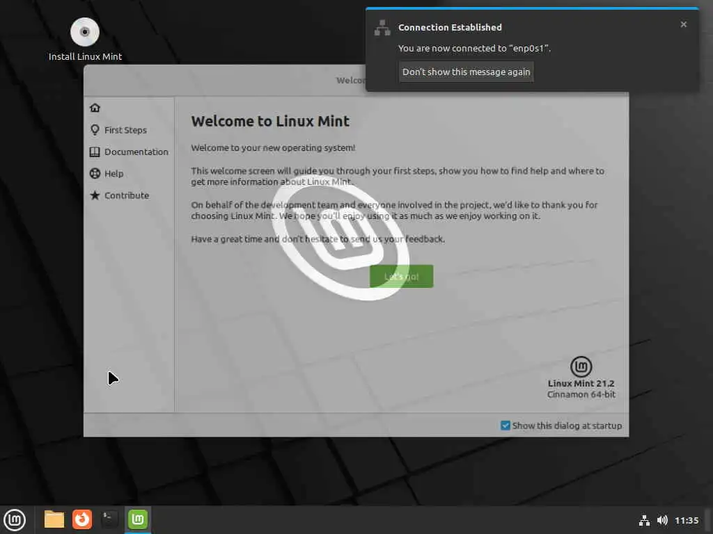The width and height of the screenshot is (713, 534).
Task: Click the Linux Mint logo above version text
Action: click(581, 366)
